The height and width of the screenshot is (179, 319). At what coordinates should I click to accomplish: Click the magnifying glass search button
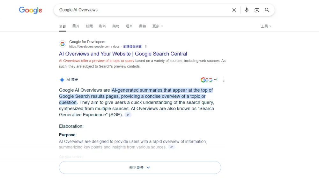click(x=267, y=10)
